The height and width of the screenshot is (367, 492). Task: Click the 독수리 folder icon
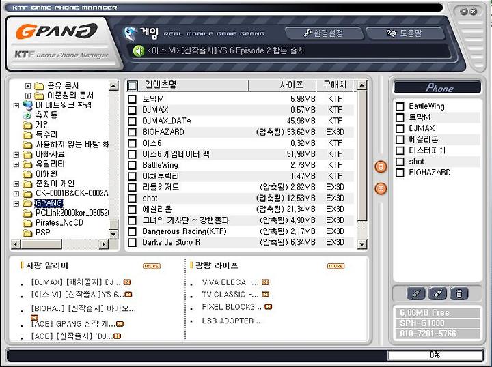(x=27, y=134)
